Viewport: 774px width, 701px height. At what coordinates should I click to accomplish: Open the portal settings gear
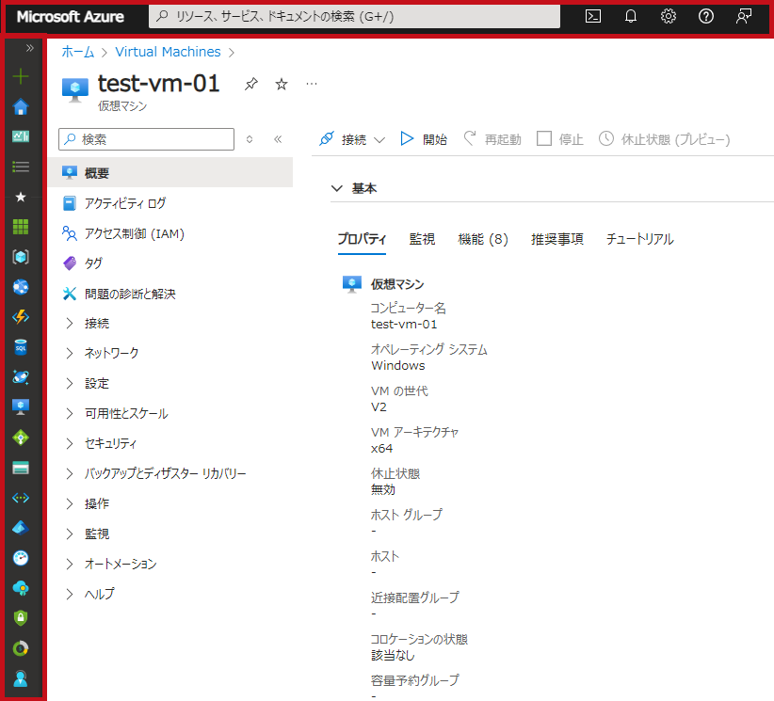668,16
